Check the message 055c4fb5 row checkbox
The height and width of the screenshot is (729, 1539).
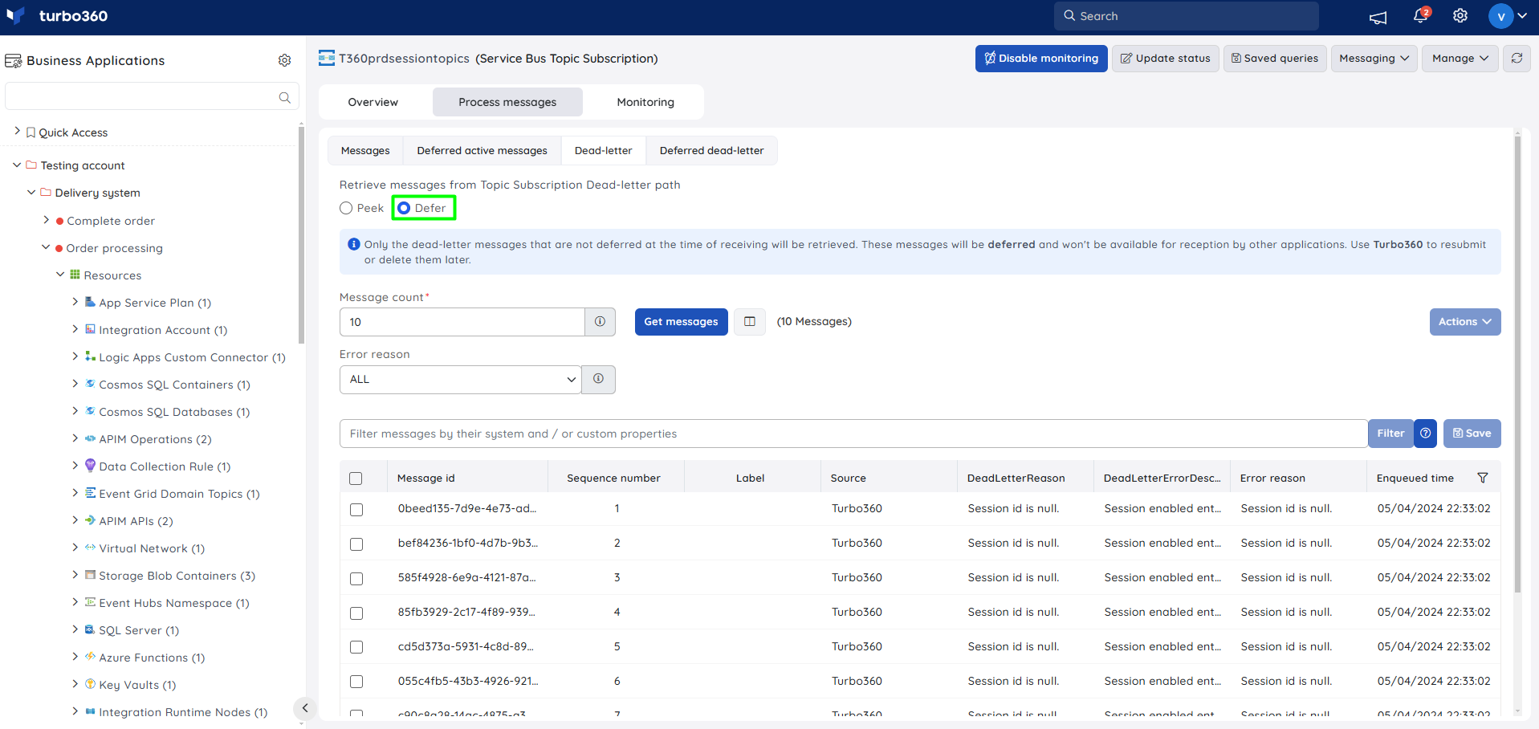356,682
